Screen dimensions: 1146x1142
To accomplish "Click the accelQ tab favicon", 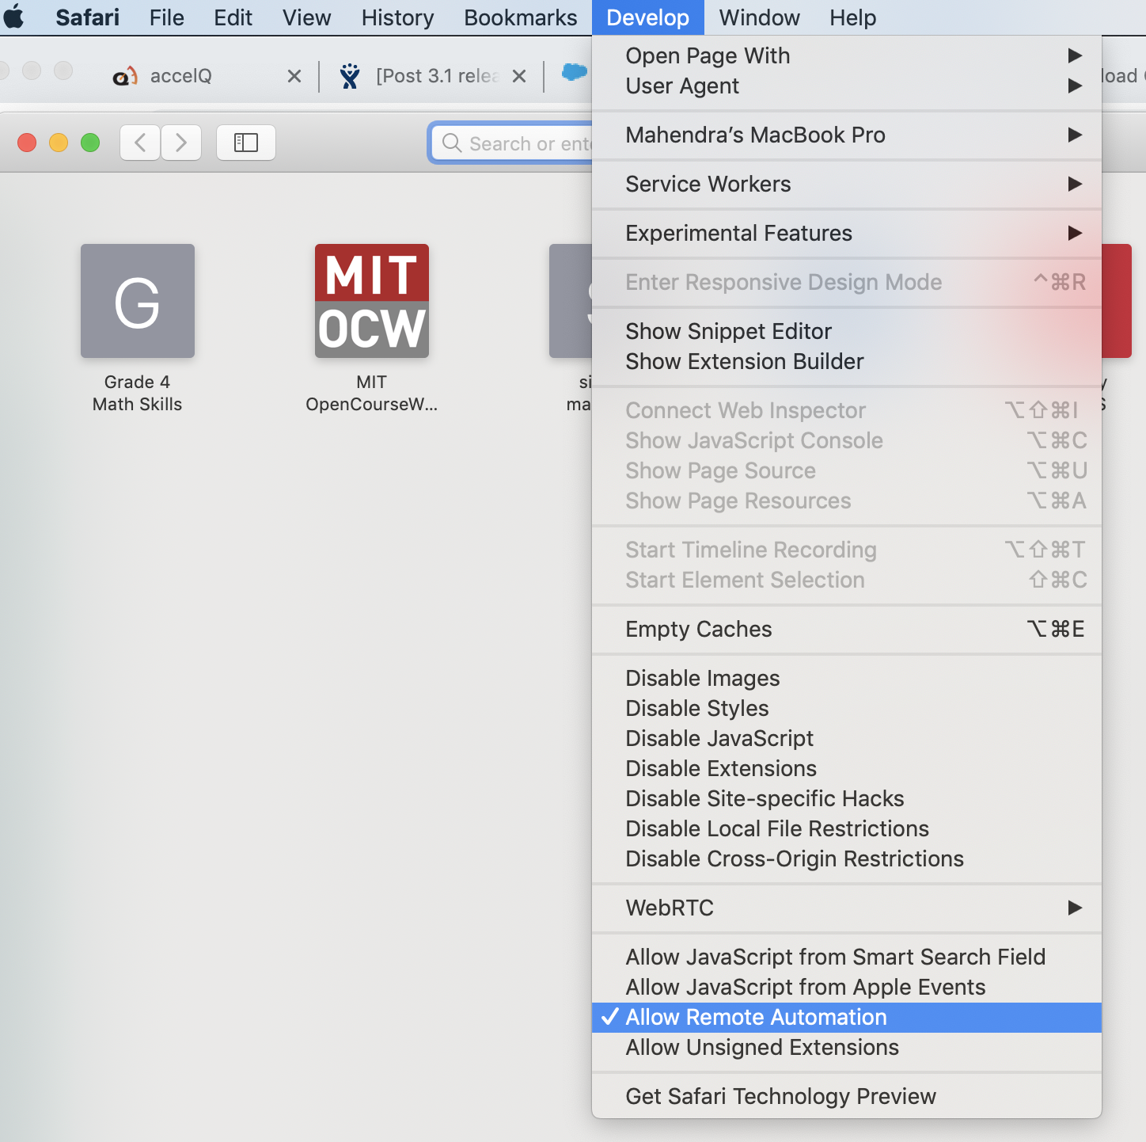I will (x=125, y=76).
